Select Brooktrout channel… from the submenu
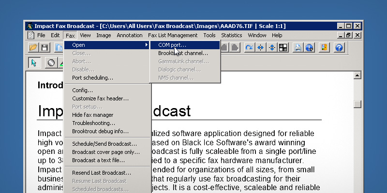Screen dimensions: 387x193 click(179, 53)
